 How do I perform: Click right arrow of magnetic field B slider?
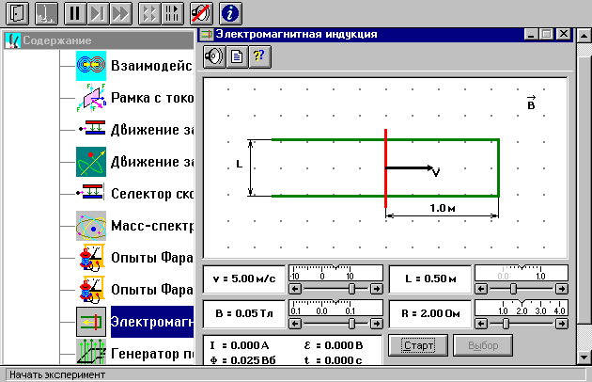pyautogui.click(x=378, y=323)
